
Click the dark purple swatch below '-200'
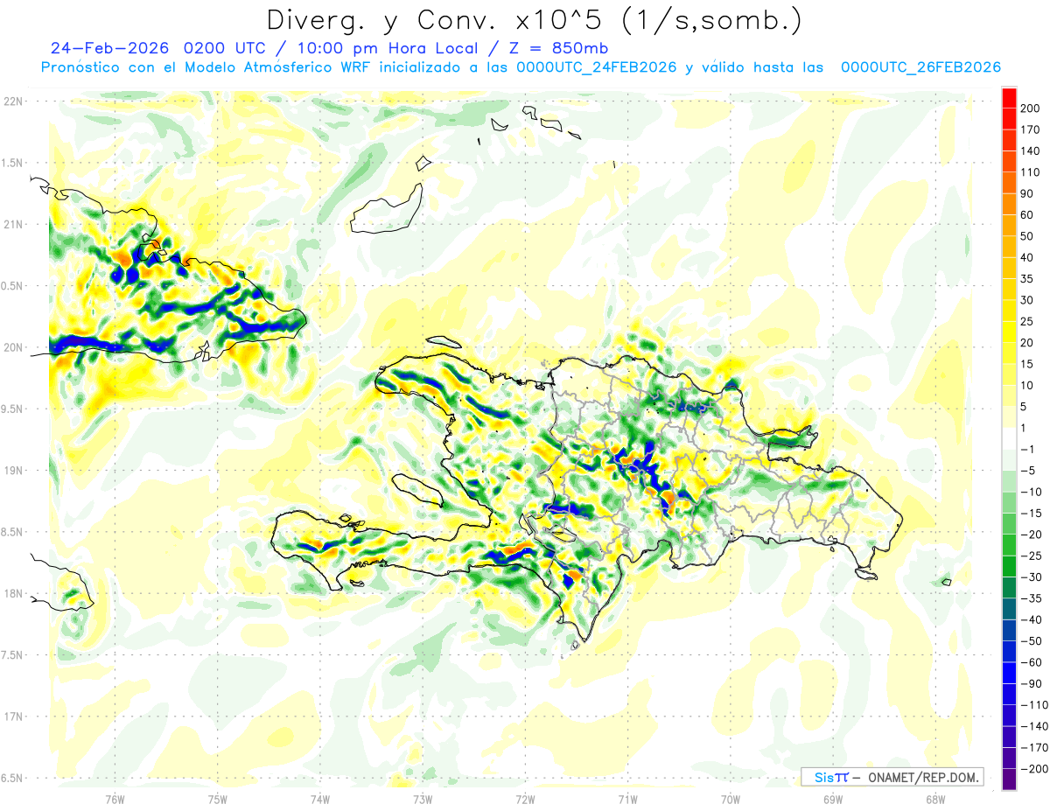coord(1009,780)
